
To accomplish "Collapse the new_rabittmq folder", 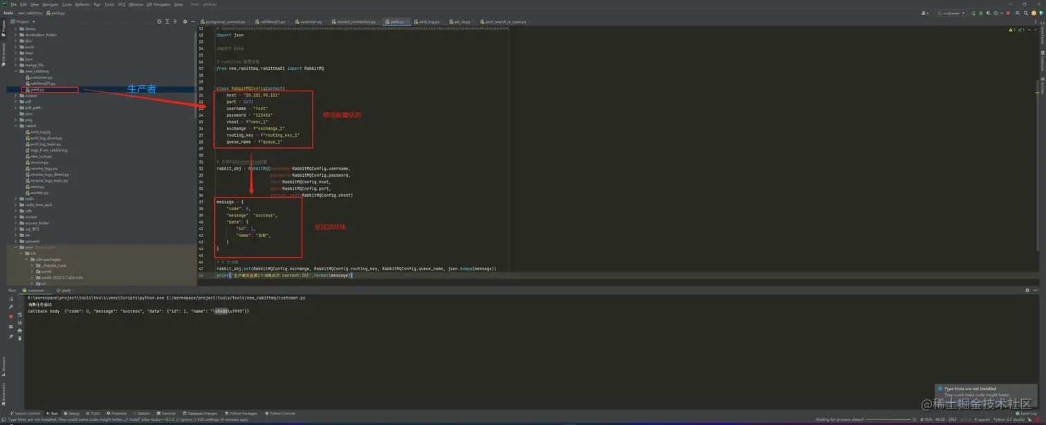I will click(x=16, y=71).
